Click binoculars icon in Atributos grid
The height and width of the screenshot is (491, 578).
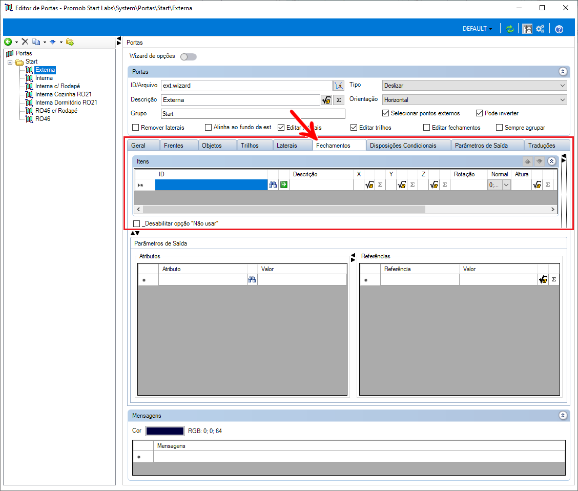click(252, 279)
